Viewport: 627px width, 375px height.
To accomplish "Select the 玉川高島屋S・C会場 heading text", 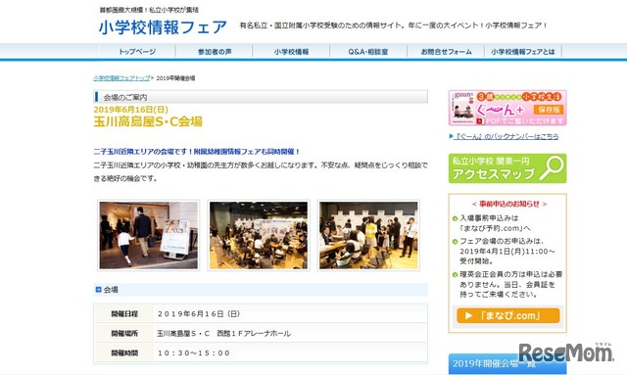I will click(148, 121).
